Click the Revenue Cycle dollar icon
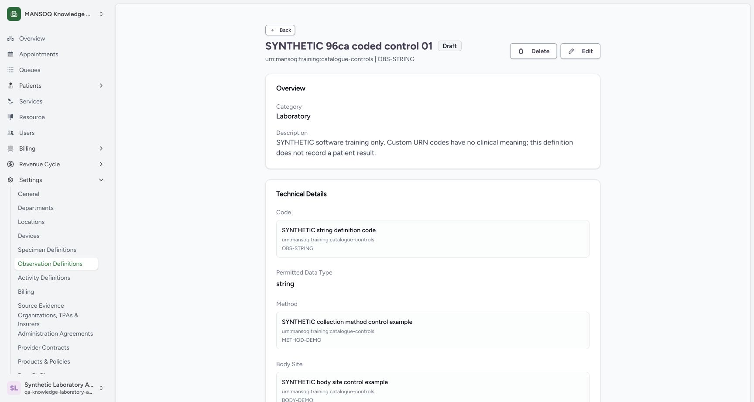Screen dimensions: 754x402 click(10, 164)
